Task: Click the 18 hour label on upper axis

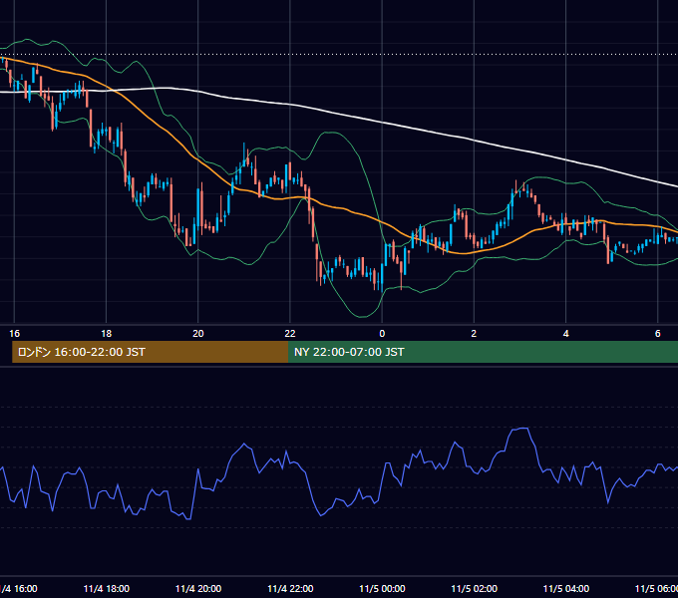Action: pyautogui.click(x=107, y=334)
